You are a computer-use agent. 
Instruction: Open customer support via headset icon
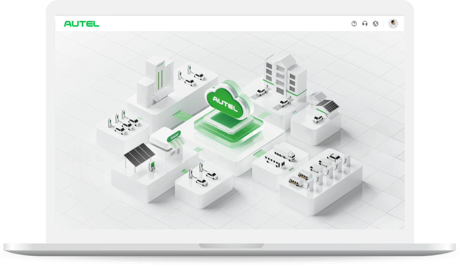[365, 24]
